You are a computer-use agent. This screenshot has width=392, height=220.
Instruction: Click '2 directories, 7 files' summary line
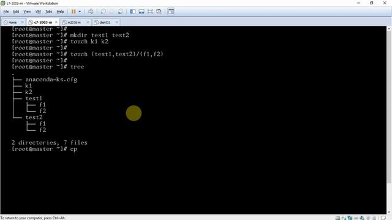click(x=49, y=142)
